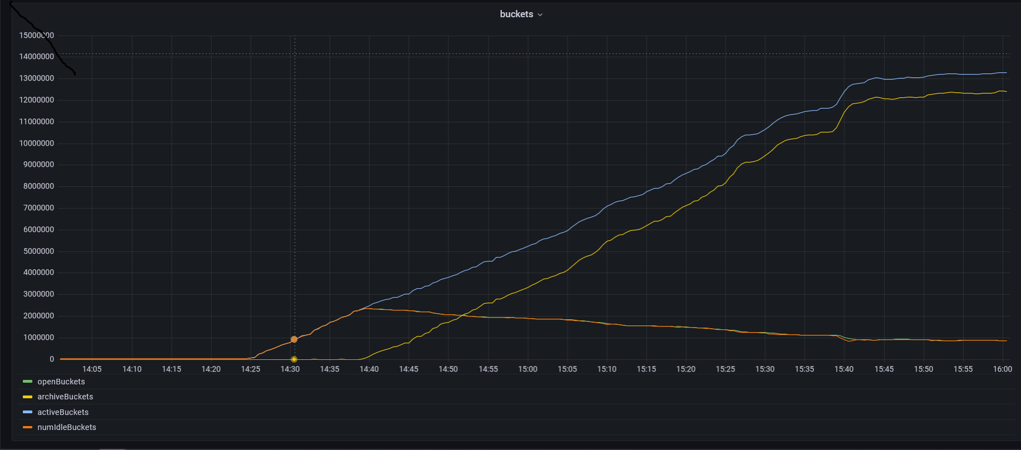Click the 10000000 y-axis label
The image size is (1021, 450).
coord(37,144)
